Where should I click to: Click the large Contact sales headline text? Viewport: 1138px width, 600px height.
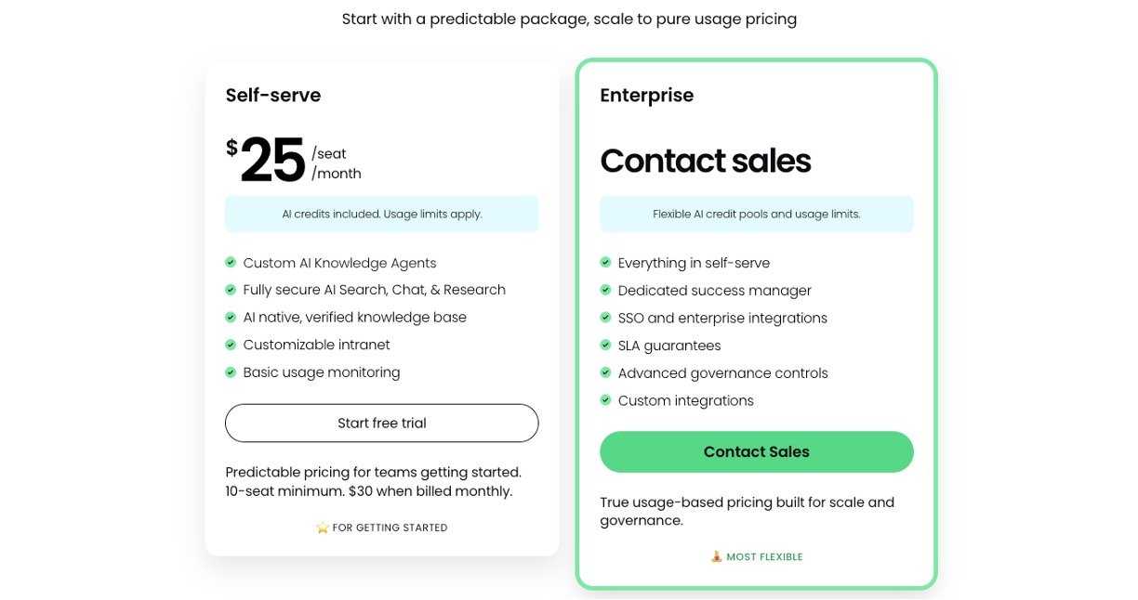705,162
